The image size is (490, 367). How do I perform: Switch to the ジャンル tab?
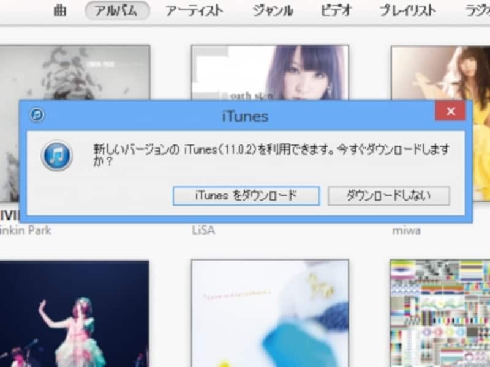tap(273, 10)
